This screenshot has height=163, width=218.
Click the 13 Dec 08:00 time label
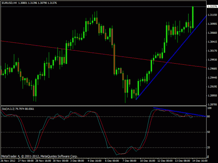(182, 161)
